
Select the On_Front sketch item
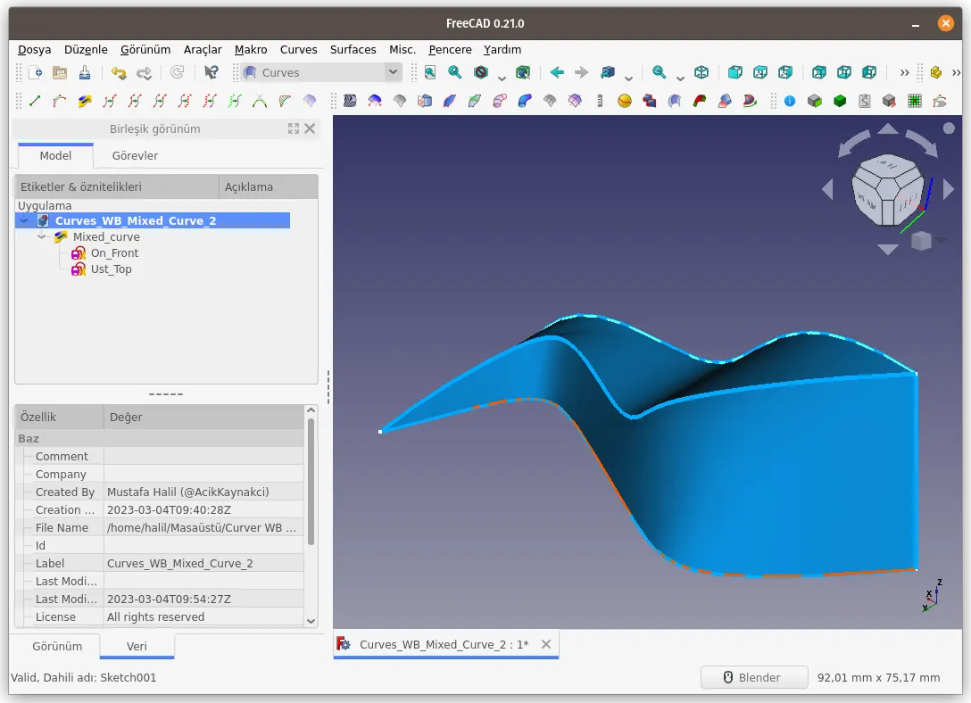(114, 253)
